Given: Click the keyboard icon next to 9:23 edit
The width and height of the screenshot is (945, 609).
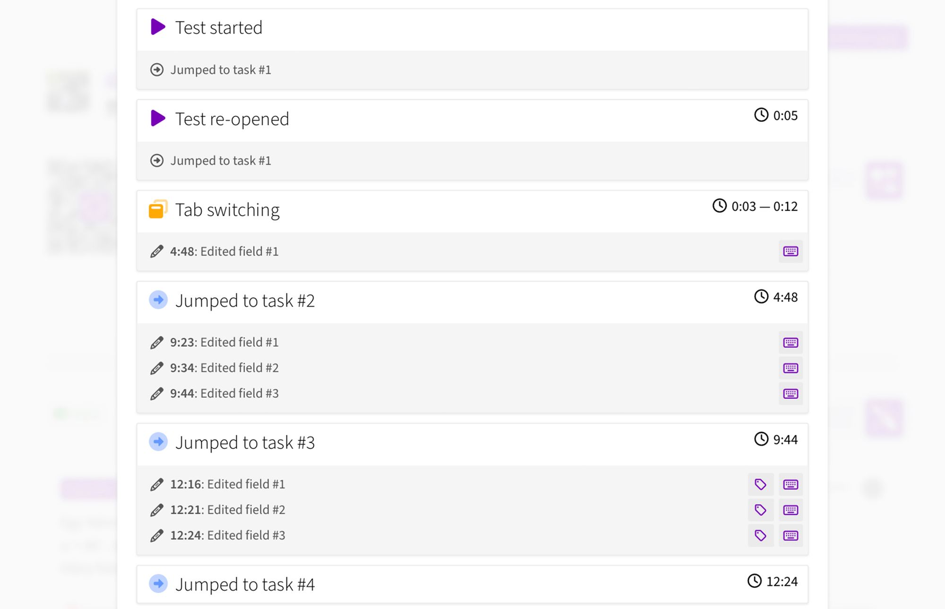Looking at the screenshot, I should pyautogui.click(x=790, y=343).
